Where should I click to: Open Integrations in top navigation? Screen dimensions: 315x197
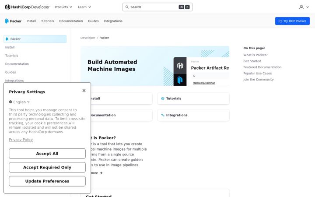coord(113,21)
